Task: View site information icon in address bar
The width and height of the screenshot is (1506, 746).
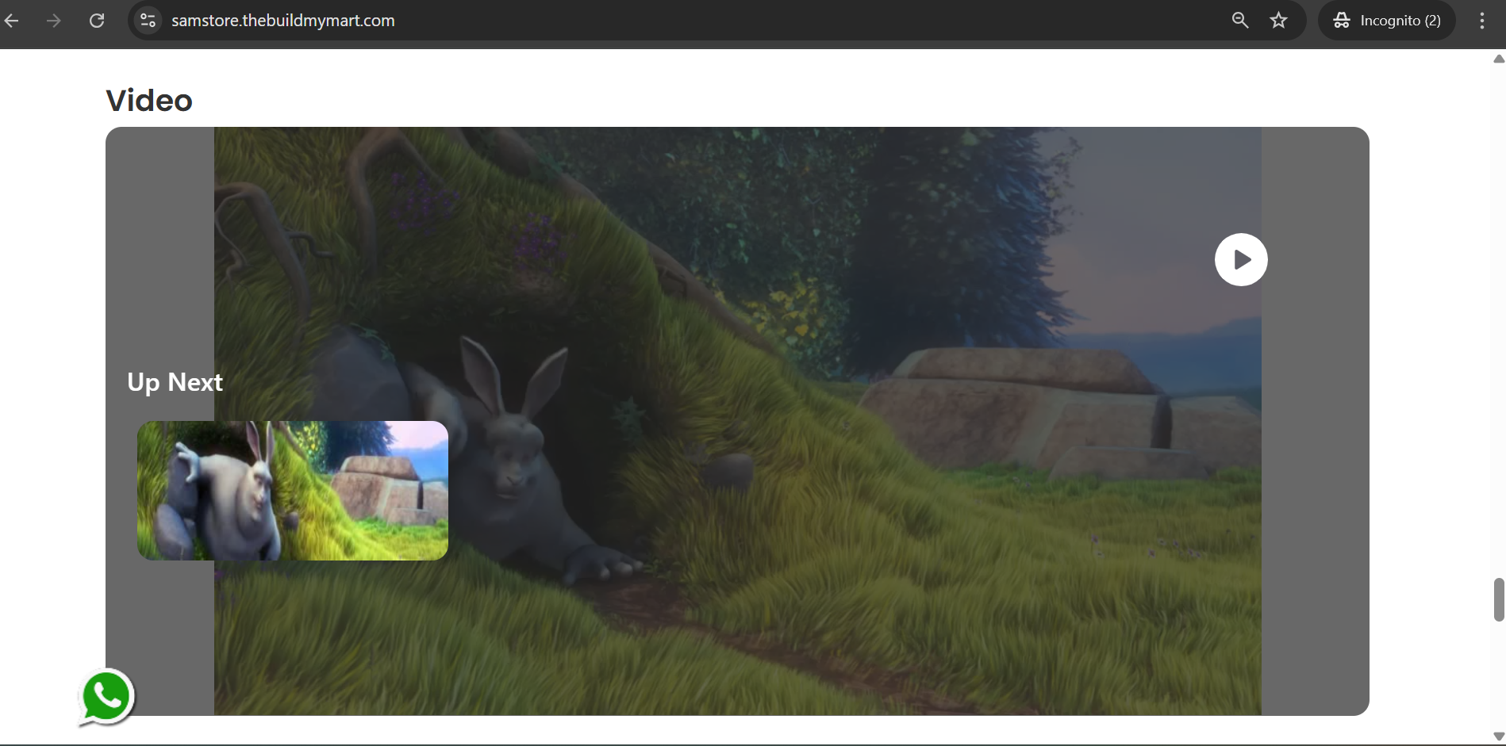Action: [x=148, y=21]
